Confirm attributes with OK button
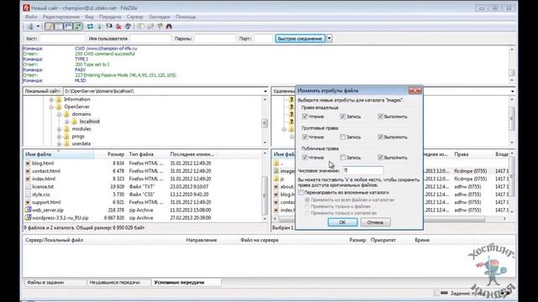The image size is (538, 302). coord(342,222)
